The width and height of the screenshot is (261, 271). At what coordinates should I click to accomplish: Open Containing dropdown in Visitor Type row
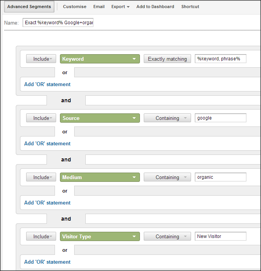click(167, 236)
